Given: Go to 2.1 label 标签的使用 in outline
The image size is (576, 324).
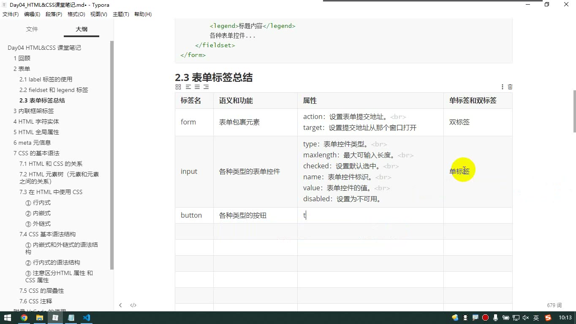Looking at the screenshot, I should click(x=46, y=79).
